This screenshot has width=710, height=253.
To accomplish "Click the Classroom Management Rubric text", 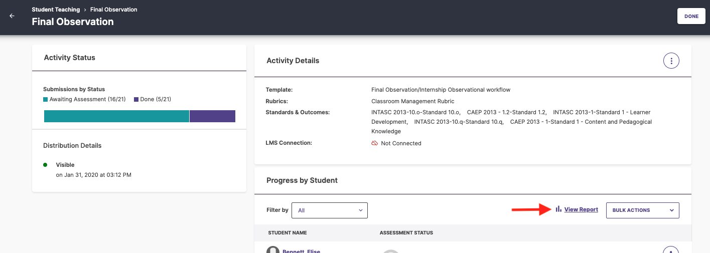I will click(x=412, y=101).
